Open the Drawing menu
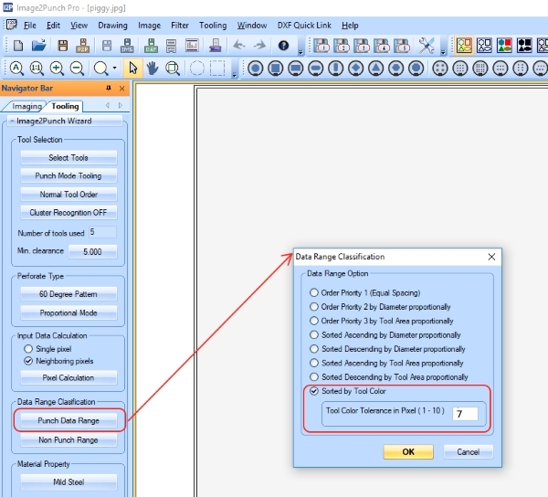 click(x=112, y=26)
